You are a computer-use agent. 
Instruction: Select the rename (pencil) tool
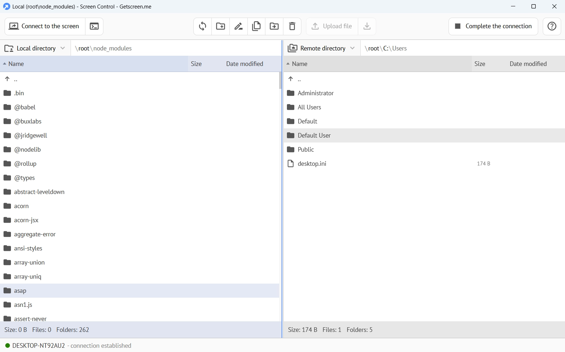click(239, 26)
